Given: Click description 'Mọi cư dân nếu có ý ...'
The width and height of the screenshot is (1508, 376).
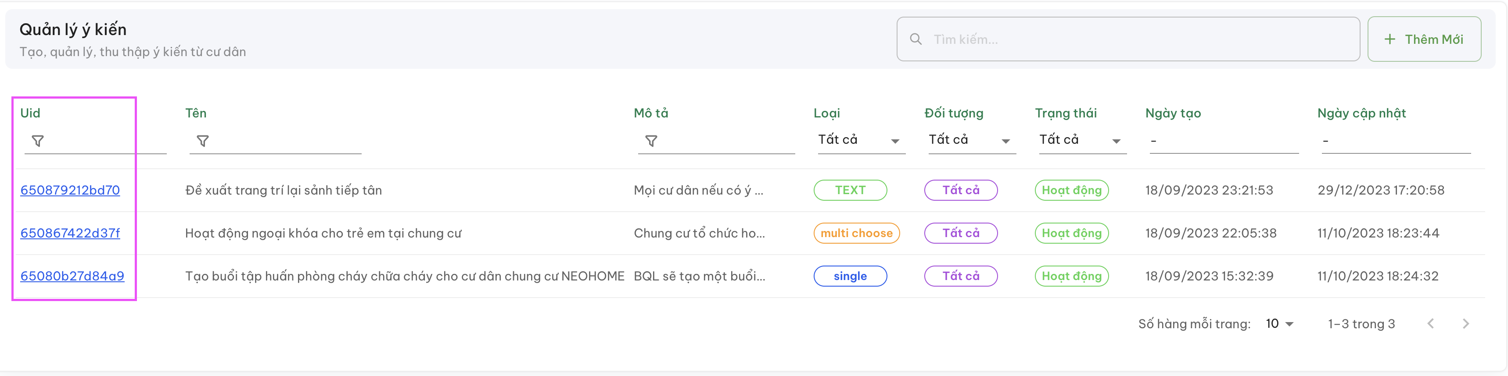Looking at the screenshot, I should coord(698,190).
